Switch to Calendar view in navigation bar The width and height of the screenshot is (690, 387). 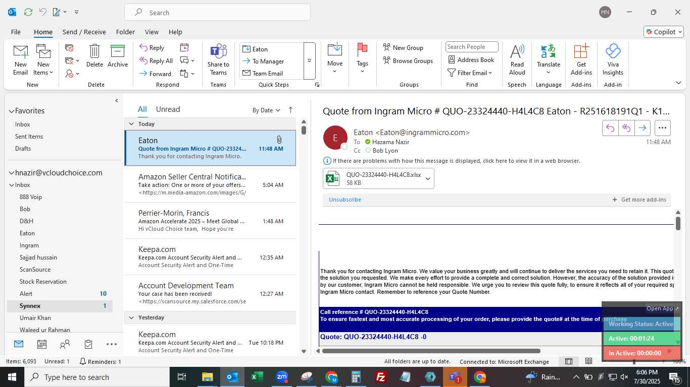(42, 345)
